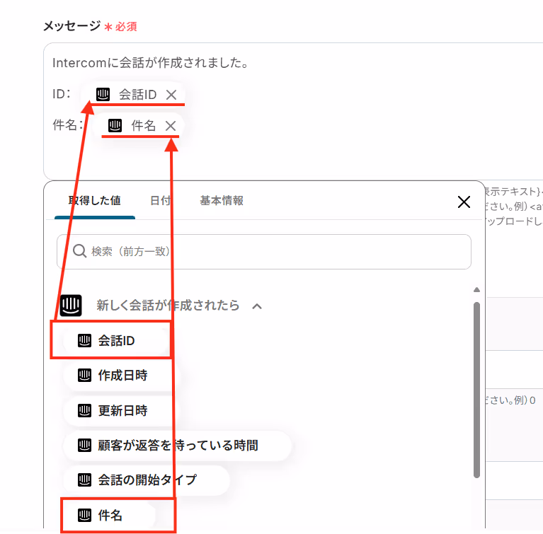Select the 顧客が返答を待っている時間 value
Viewport: 543px width, 534px height.
point(177,446)
